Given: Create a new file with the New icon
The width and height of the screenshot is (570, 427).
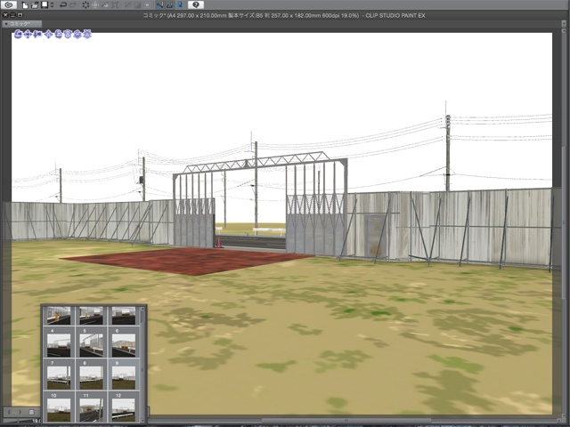Looking at the screenshot, I should [25, 5].
